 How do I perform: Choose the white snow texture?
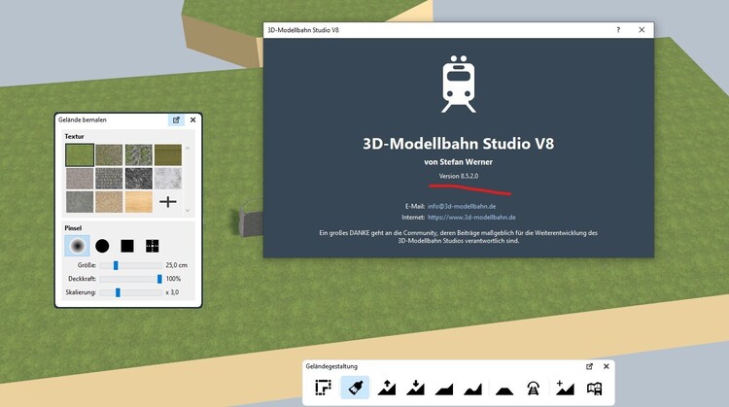(168, 179)
